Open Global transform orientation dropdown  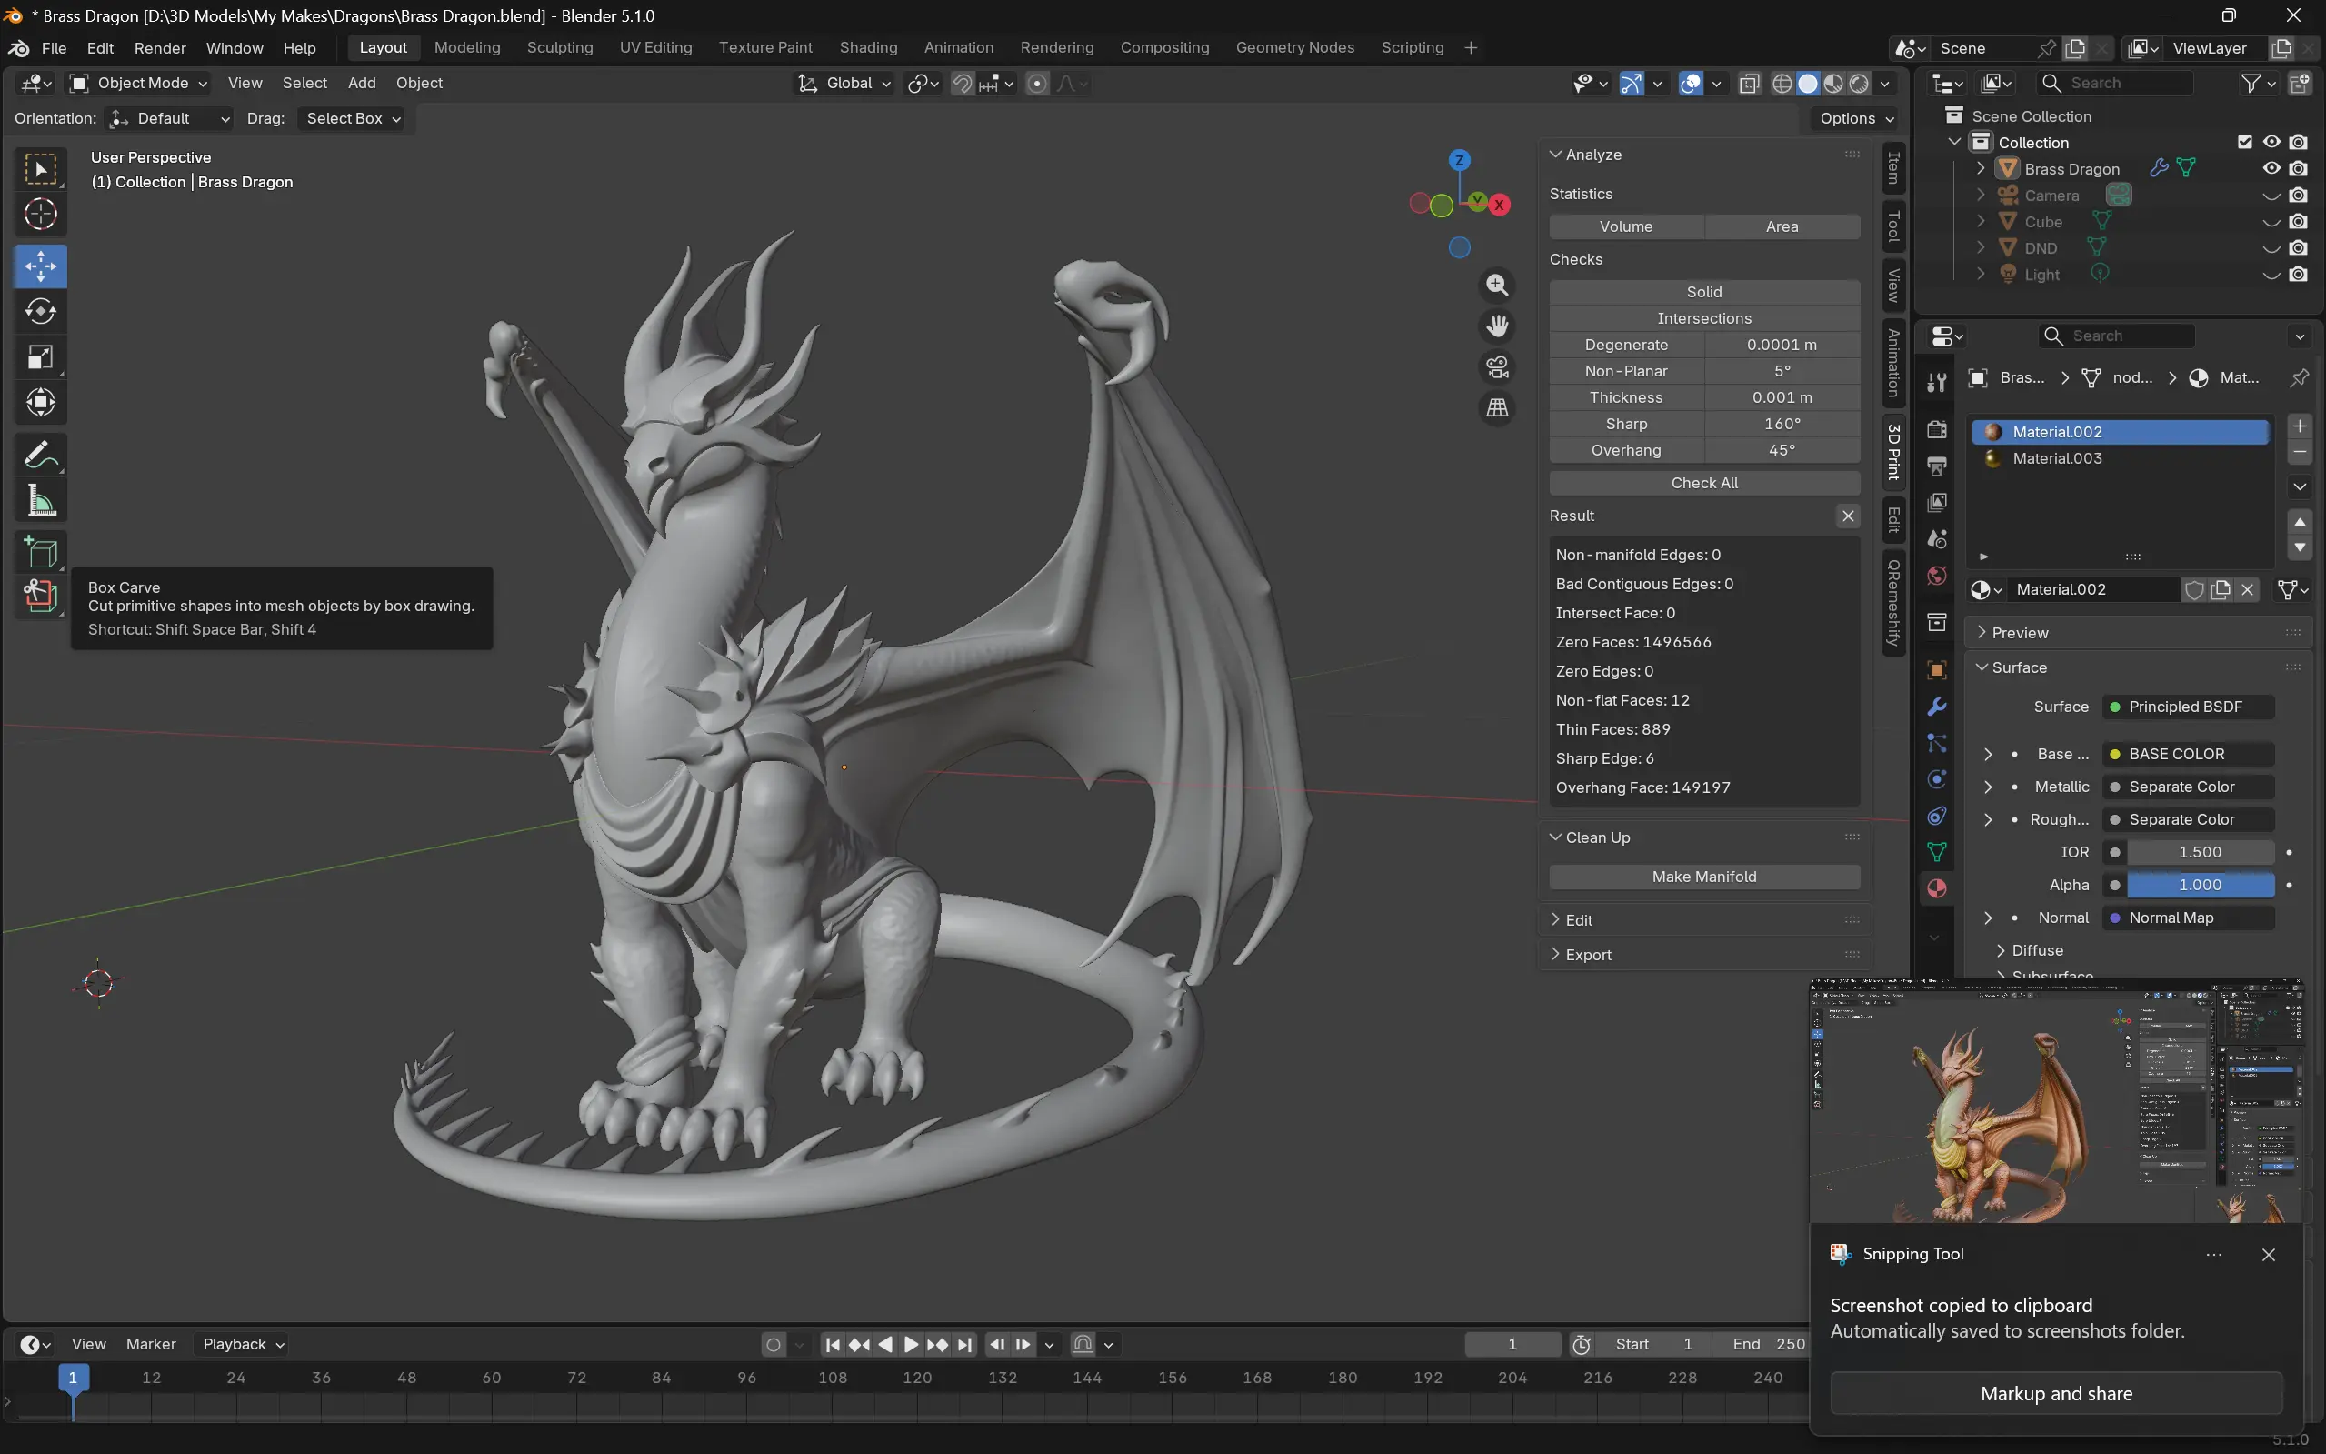(844, 84)
